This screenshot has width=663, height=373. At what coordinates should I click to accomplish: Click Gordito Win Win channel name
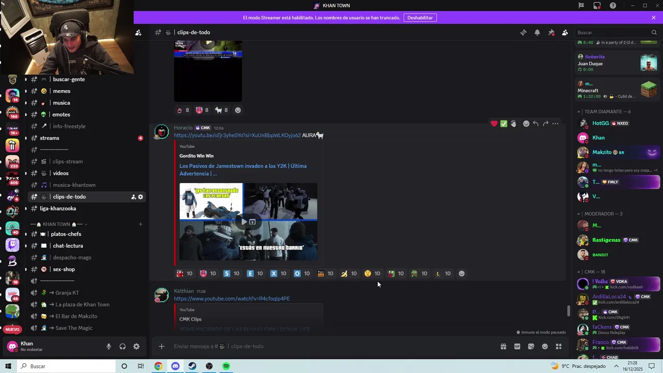coord(196,156)
